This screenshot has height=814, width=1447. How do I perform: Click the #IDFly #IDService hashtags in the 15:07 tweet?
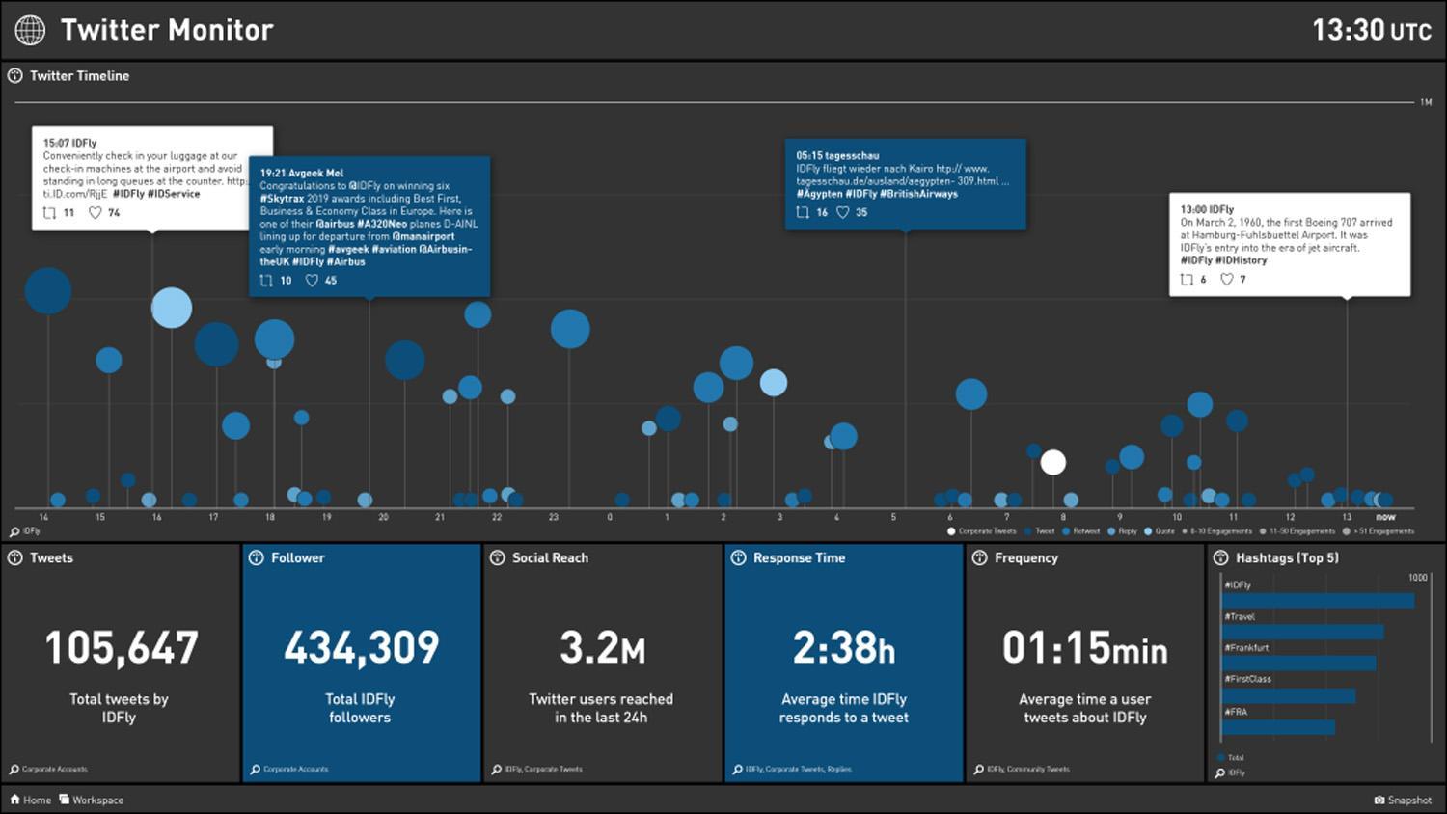pyautogui.click(x=156, y=194)
